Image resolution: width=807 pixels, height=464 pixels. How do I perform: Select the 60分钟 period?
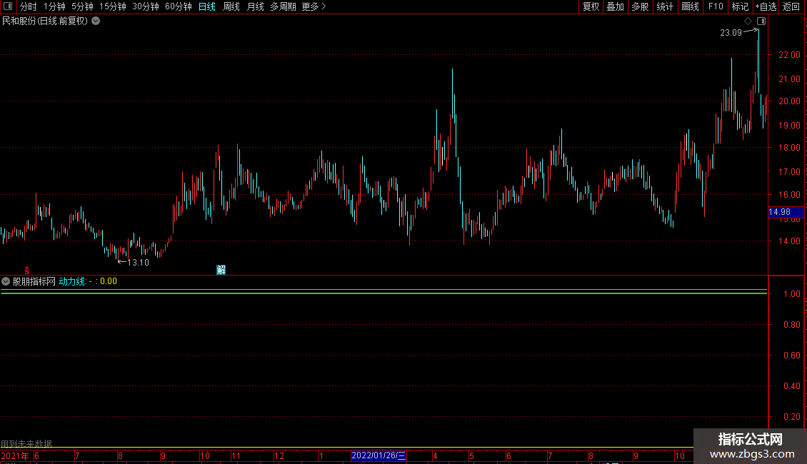pos(178,6)
